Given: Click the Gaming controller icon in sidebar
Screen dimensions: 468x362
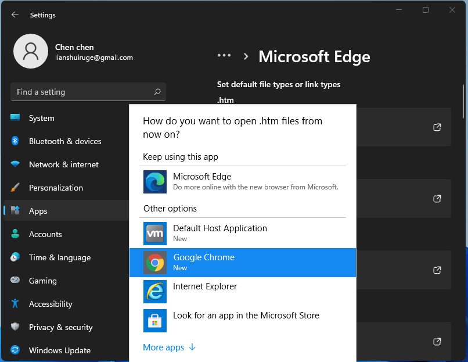Looking at the screenshot, I should click(15, 281).
